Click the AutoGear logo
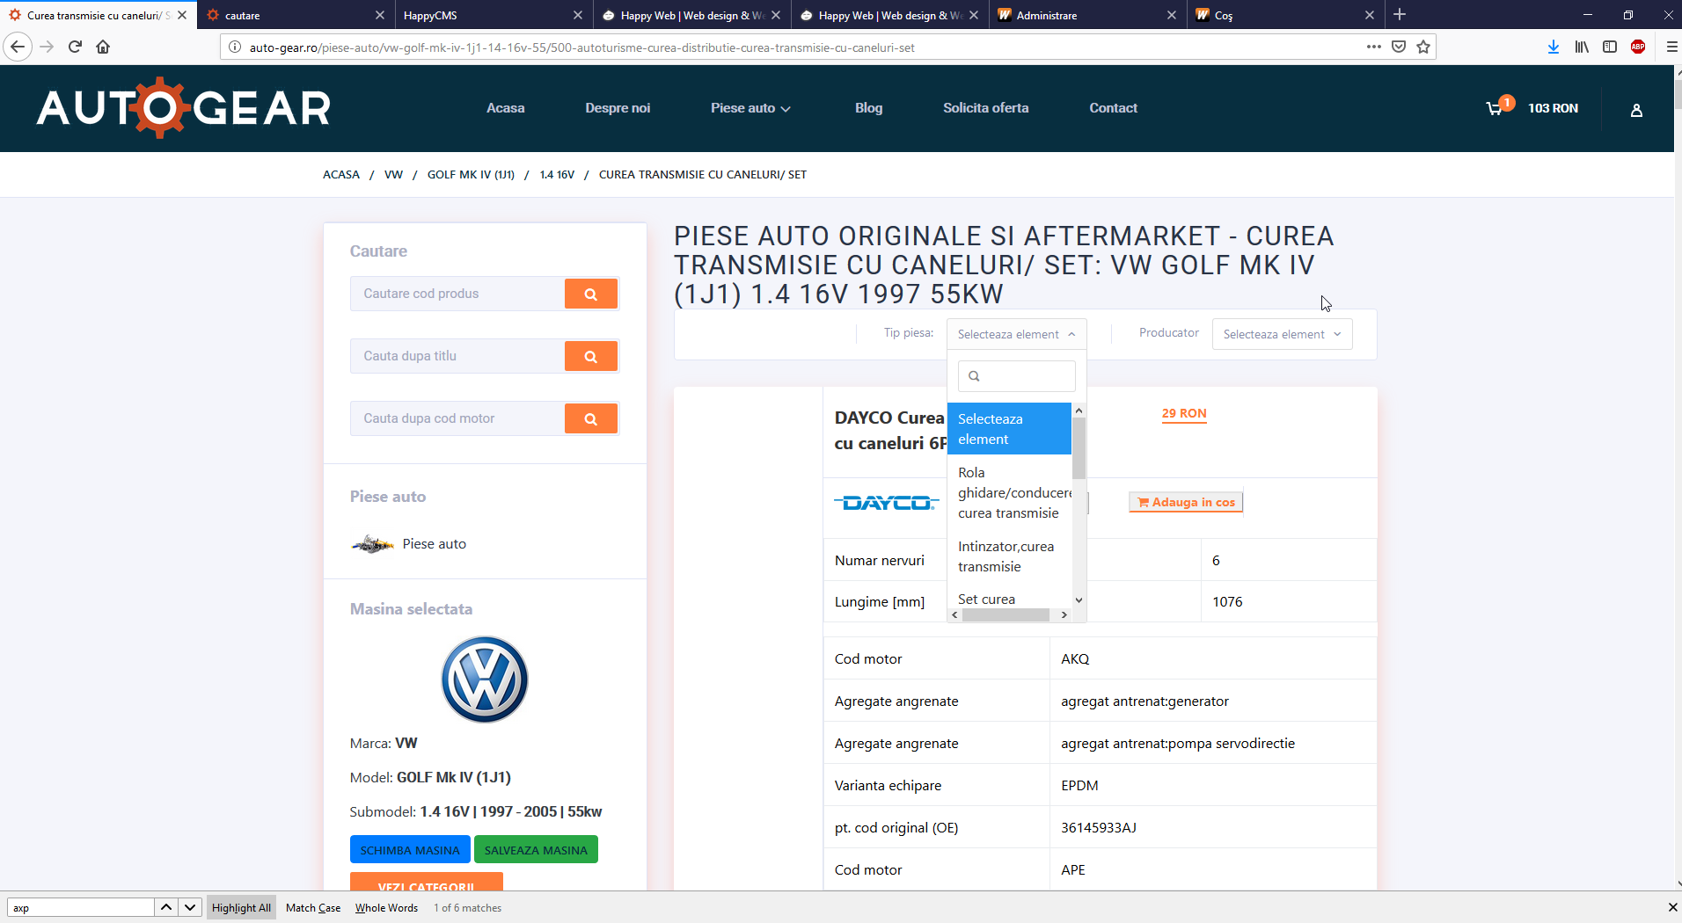Viewport: 1682px width, 923px height. (183, 108)
